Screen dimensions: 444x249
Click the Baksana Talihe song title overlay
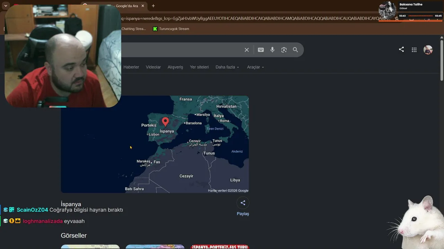[x=411, y=4]
